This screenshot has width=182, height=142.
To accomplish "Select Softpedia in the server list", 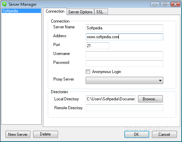I will (x=22, y=11).
